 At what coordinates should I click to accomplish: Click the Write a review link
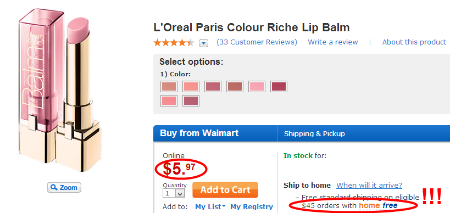click(x=333, y=42)
